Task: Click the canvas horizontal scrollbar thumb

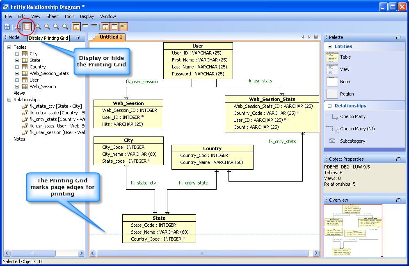Action: [x=203, y=253]
